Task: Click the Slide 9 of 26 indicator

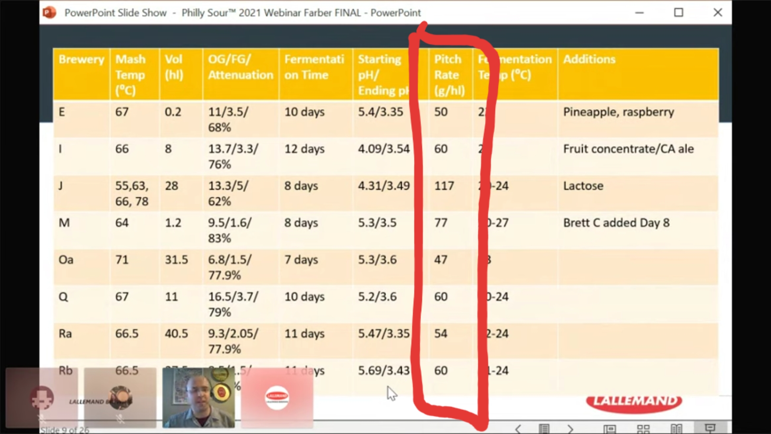Action: [x=64, y=430]
